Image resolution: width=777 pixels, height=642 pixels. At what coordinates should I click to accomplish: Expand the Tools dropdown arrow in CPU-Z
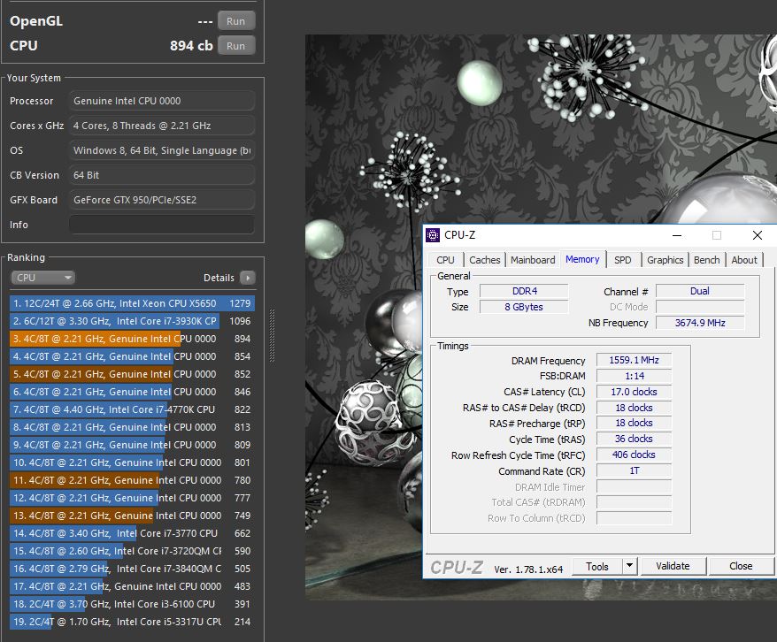click(629, 566)
